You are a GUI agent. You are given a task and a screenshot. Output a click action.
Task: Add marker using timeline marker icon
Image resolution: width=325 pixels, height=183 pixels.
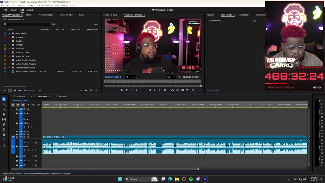pos(28,105)
